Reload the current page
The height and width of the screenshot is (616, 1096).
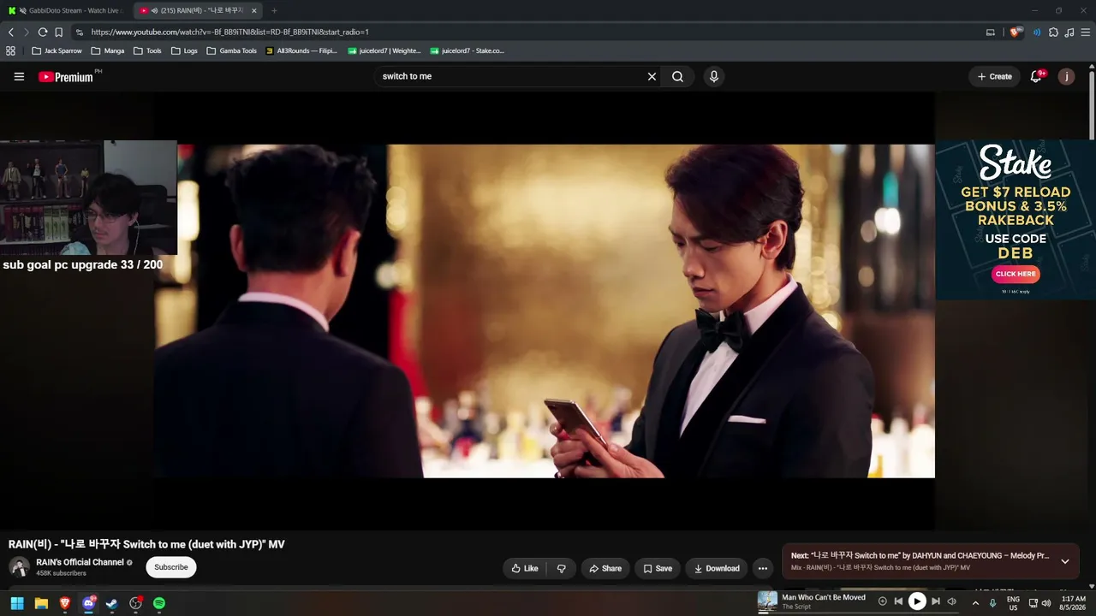[43, 32]
